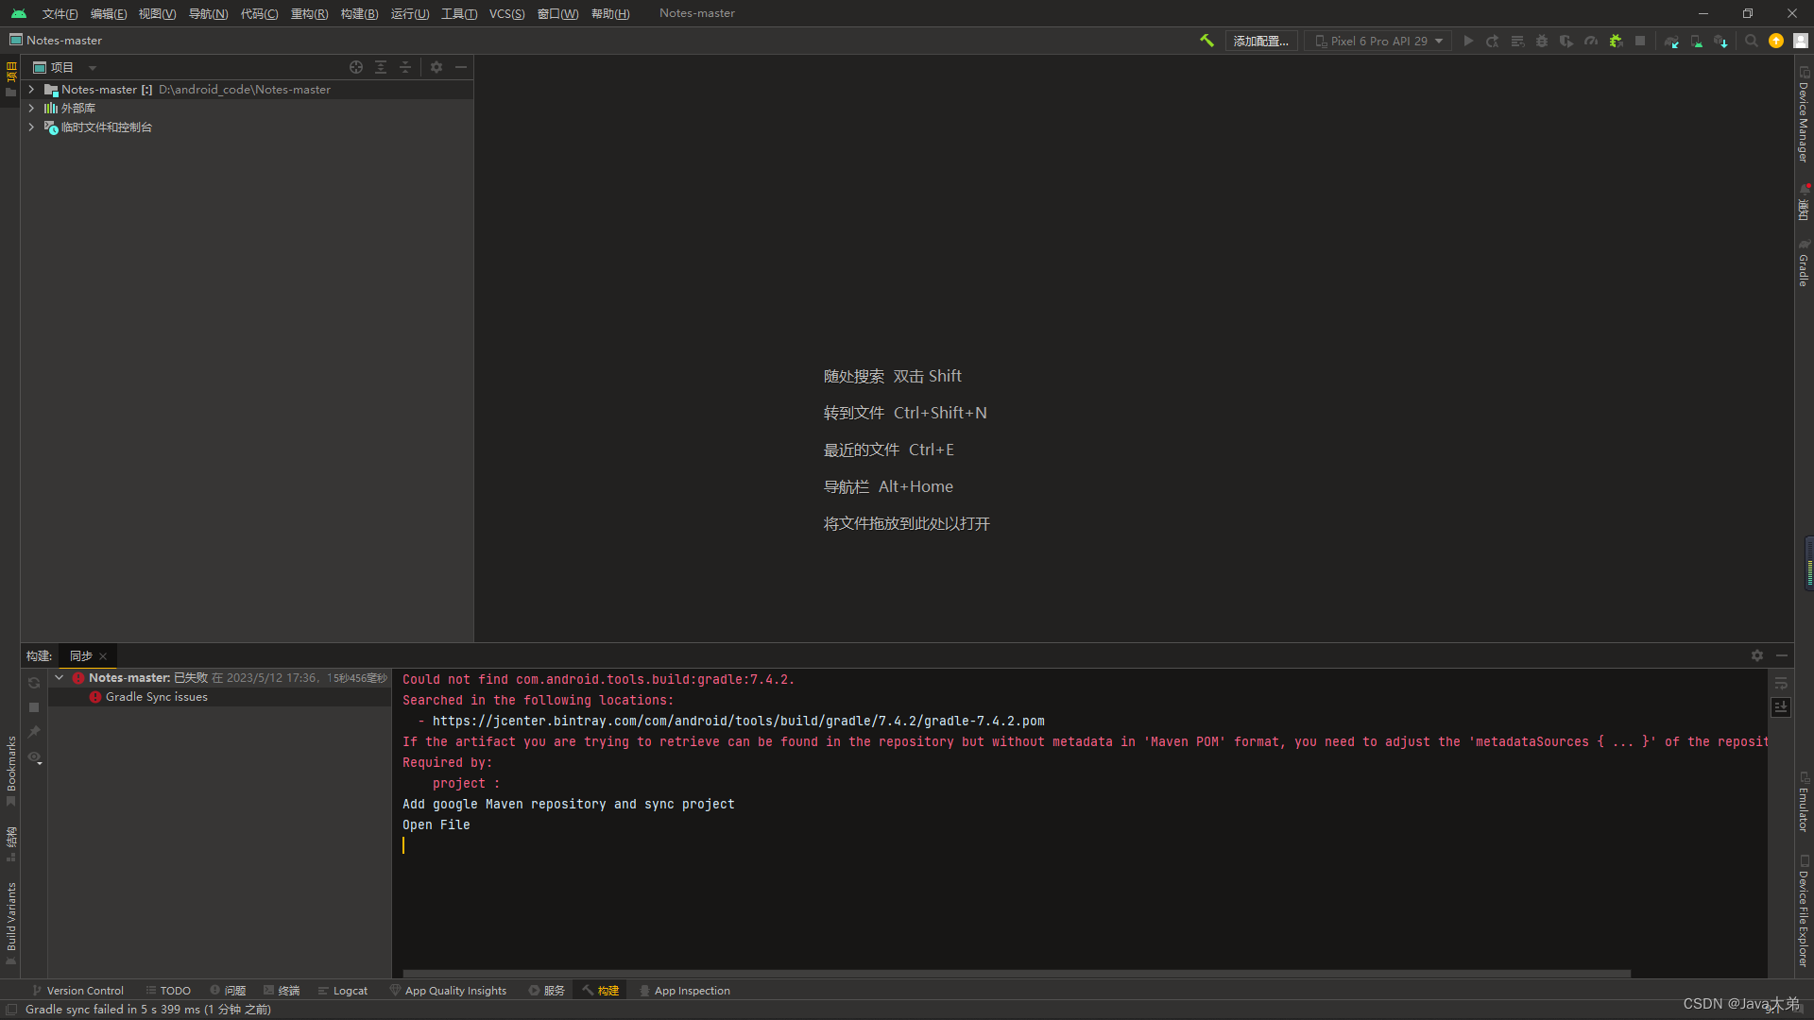Click the Apply Code Changes icon

tap(1517, 41)
